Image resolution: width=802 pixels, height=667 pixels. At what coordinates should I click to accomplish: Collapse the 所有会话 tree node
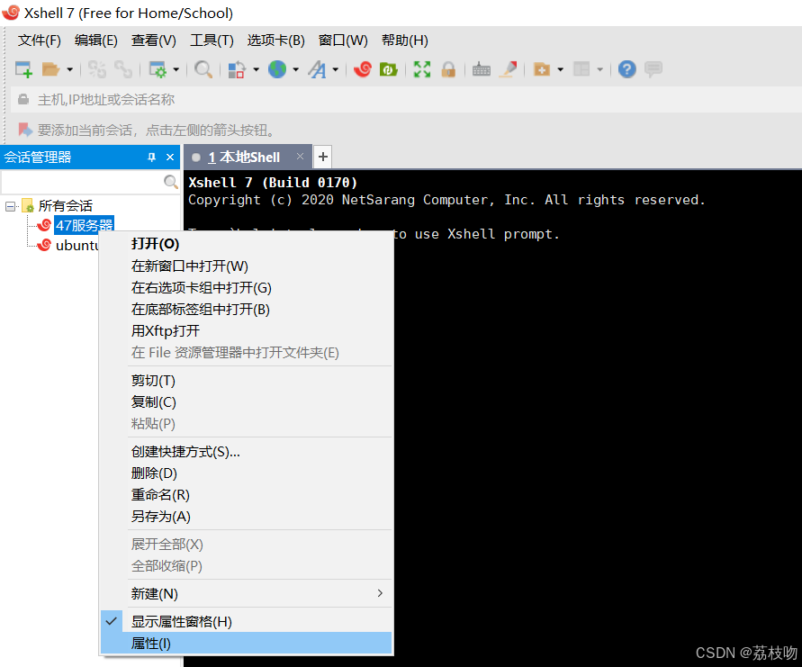(x=9, y=205)
